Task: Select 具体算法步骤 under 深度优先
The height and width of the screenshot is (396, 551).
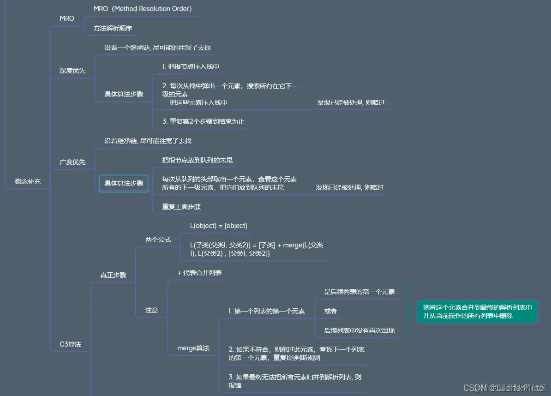Action: [124, 94]
